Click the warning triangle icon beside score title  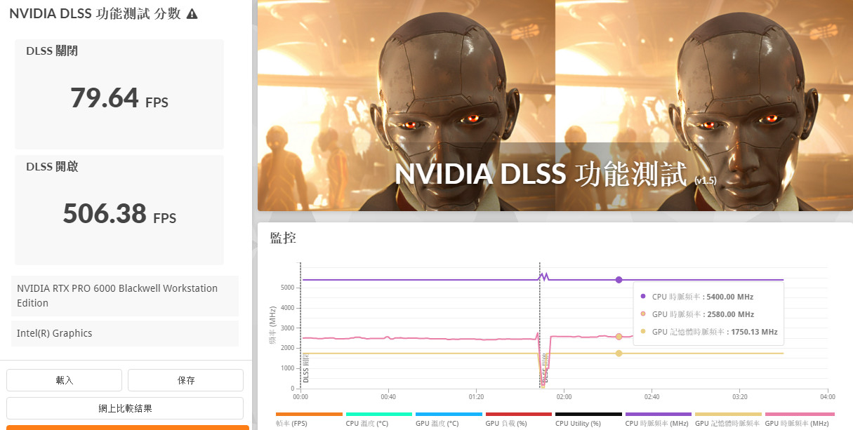[192, 14]
